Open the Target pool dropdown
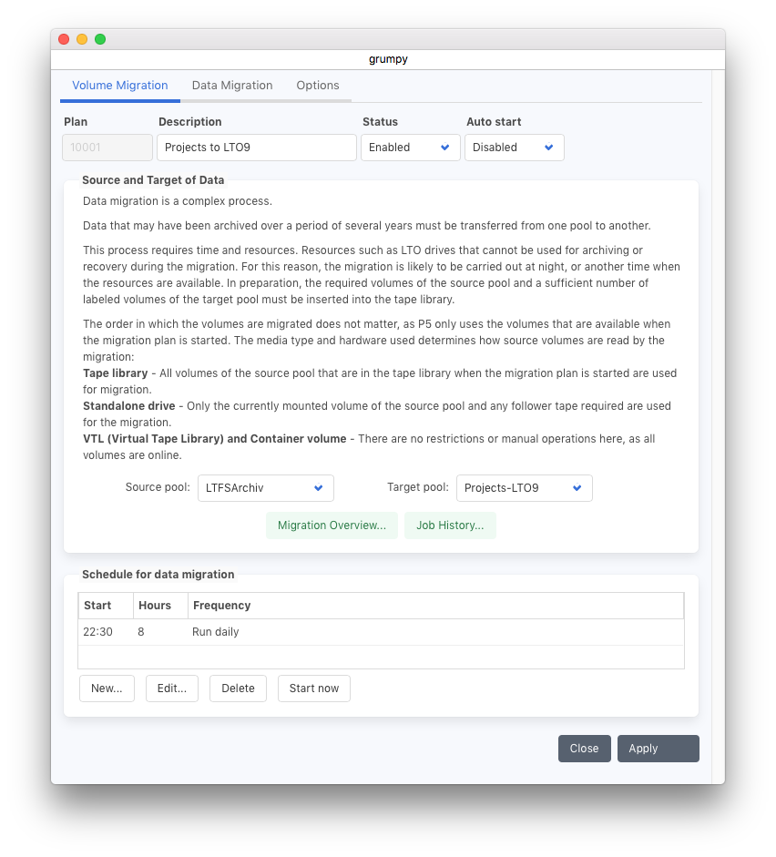776x857 pixels. click(x=524, y=488)
